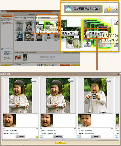Click the horizontal scrollbar of the comparison dialog

point(60,140)
